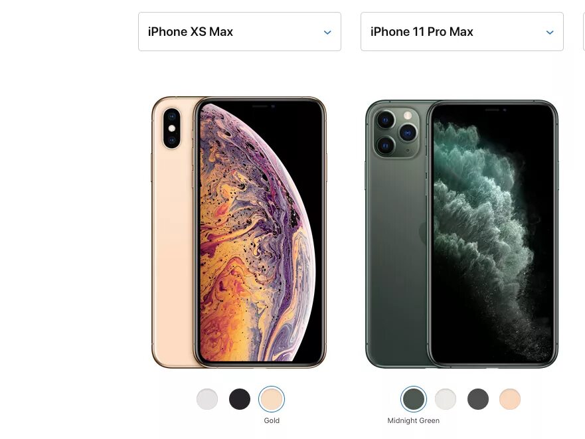Click the triple camera module on iPhone 11 Pro Max
The height and width of the screenshot is (439, 585).
(397, 132)
